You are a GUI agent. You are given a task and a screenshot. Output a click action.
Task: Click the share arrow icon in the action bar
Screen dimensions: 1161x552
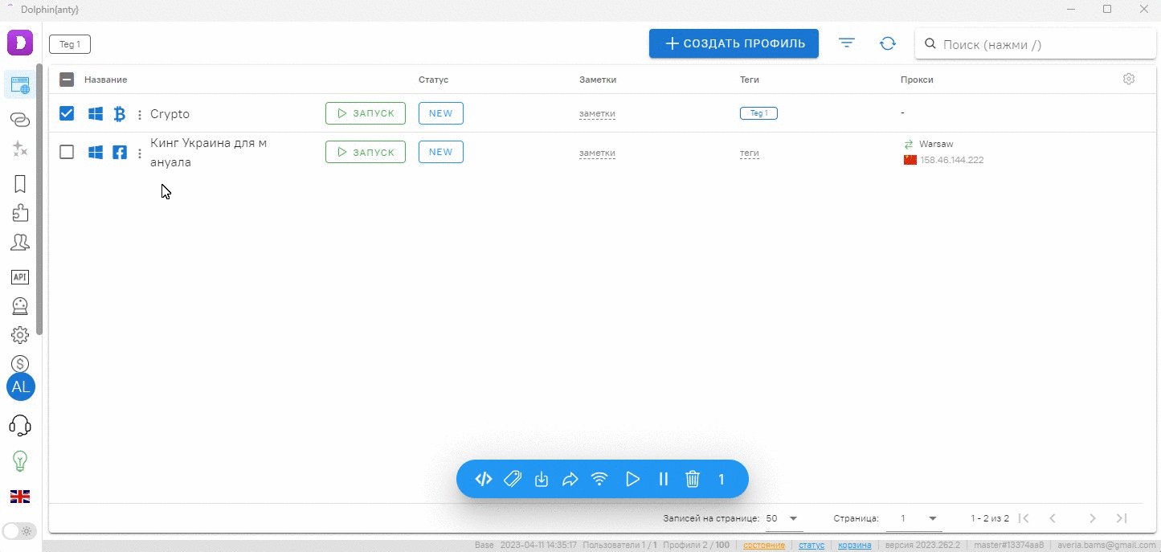tap(570, 480)
